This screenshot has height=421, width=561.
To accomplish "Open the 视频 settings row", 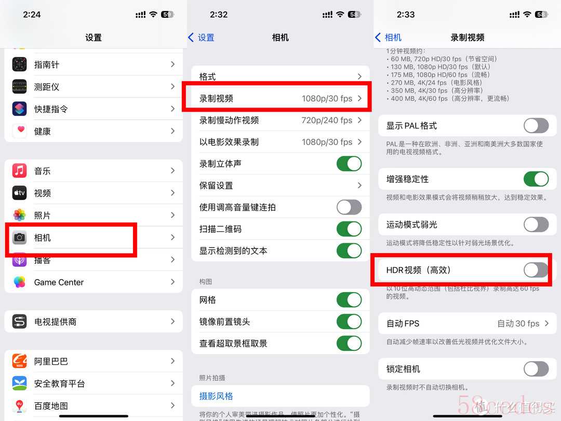I will tap(94, 193).
